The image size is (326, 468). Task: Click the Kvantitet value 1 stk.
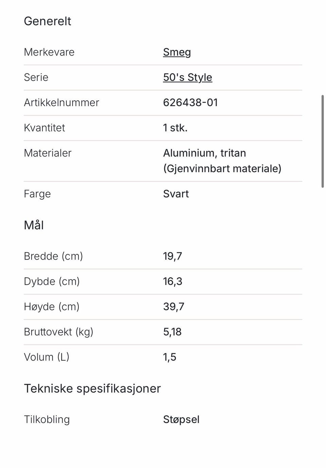[x=175, y=128]
